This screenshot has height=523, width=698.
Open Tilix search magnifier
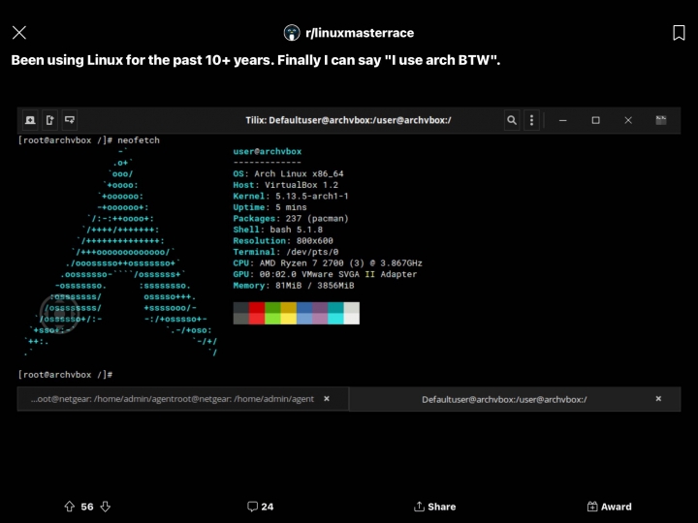tap(512, 120)
